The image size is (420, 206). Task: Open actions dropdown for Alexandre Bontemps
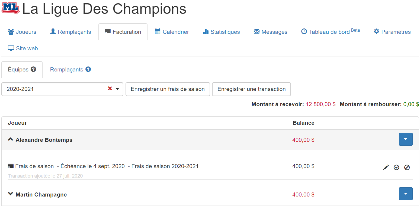(406, 139)
